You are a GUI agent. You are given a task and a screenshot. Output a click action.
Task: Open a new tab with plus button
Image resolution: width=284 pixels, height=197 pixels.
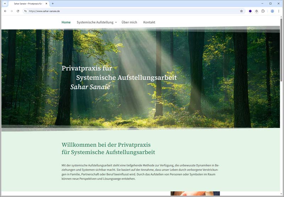[53, 4]
